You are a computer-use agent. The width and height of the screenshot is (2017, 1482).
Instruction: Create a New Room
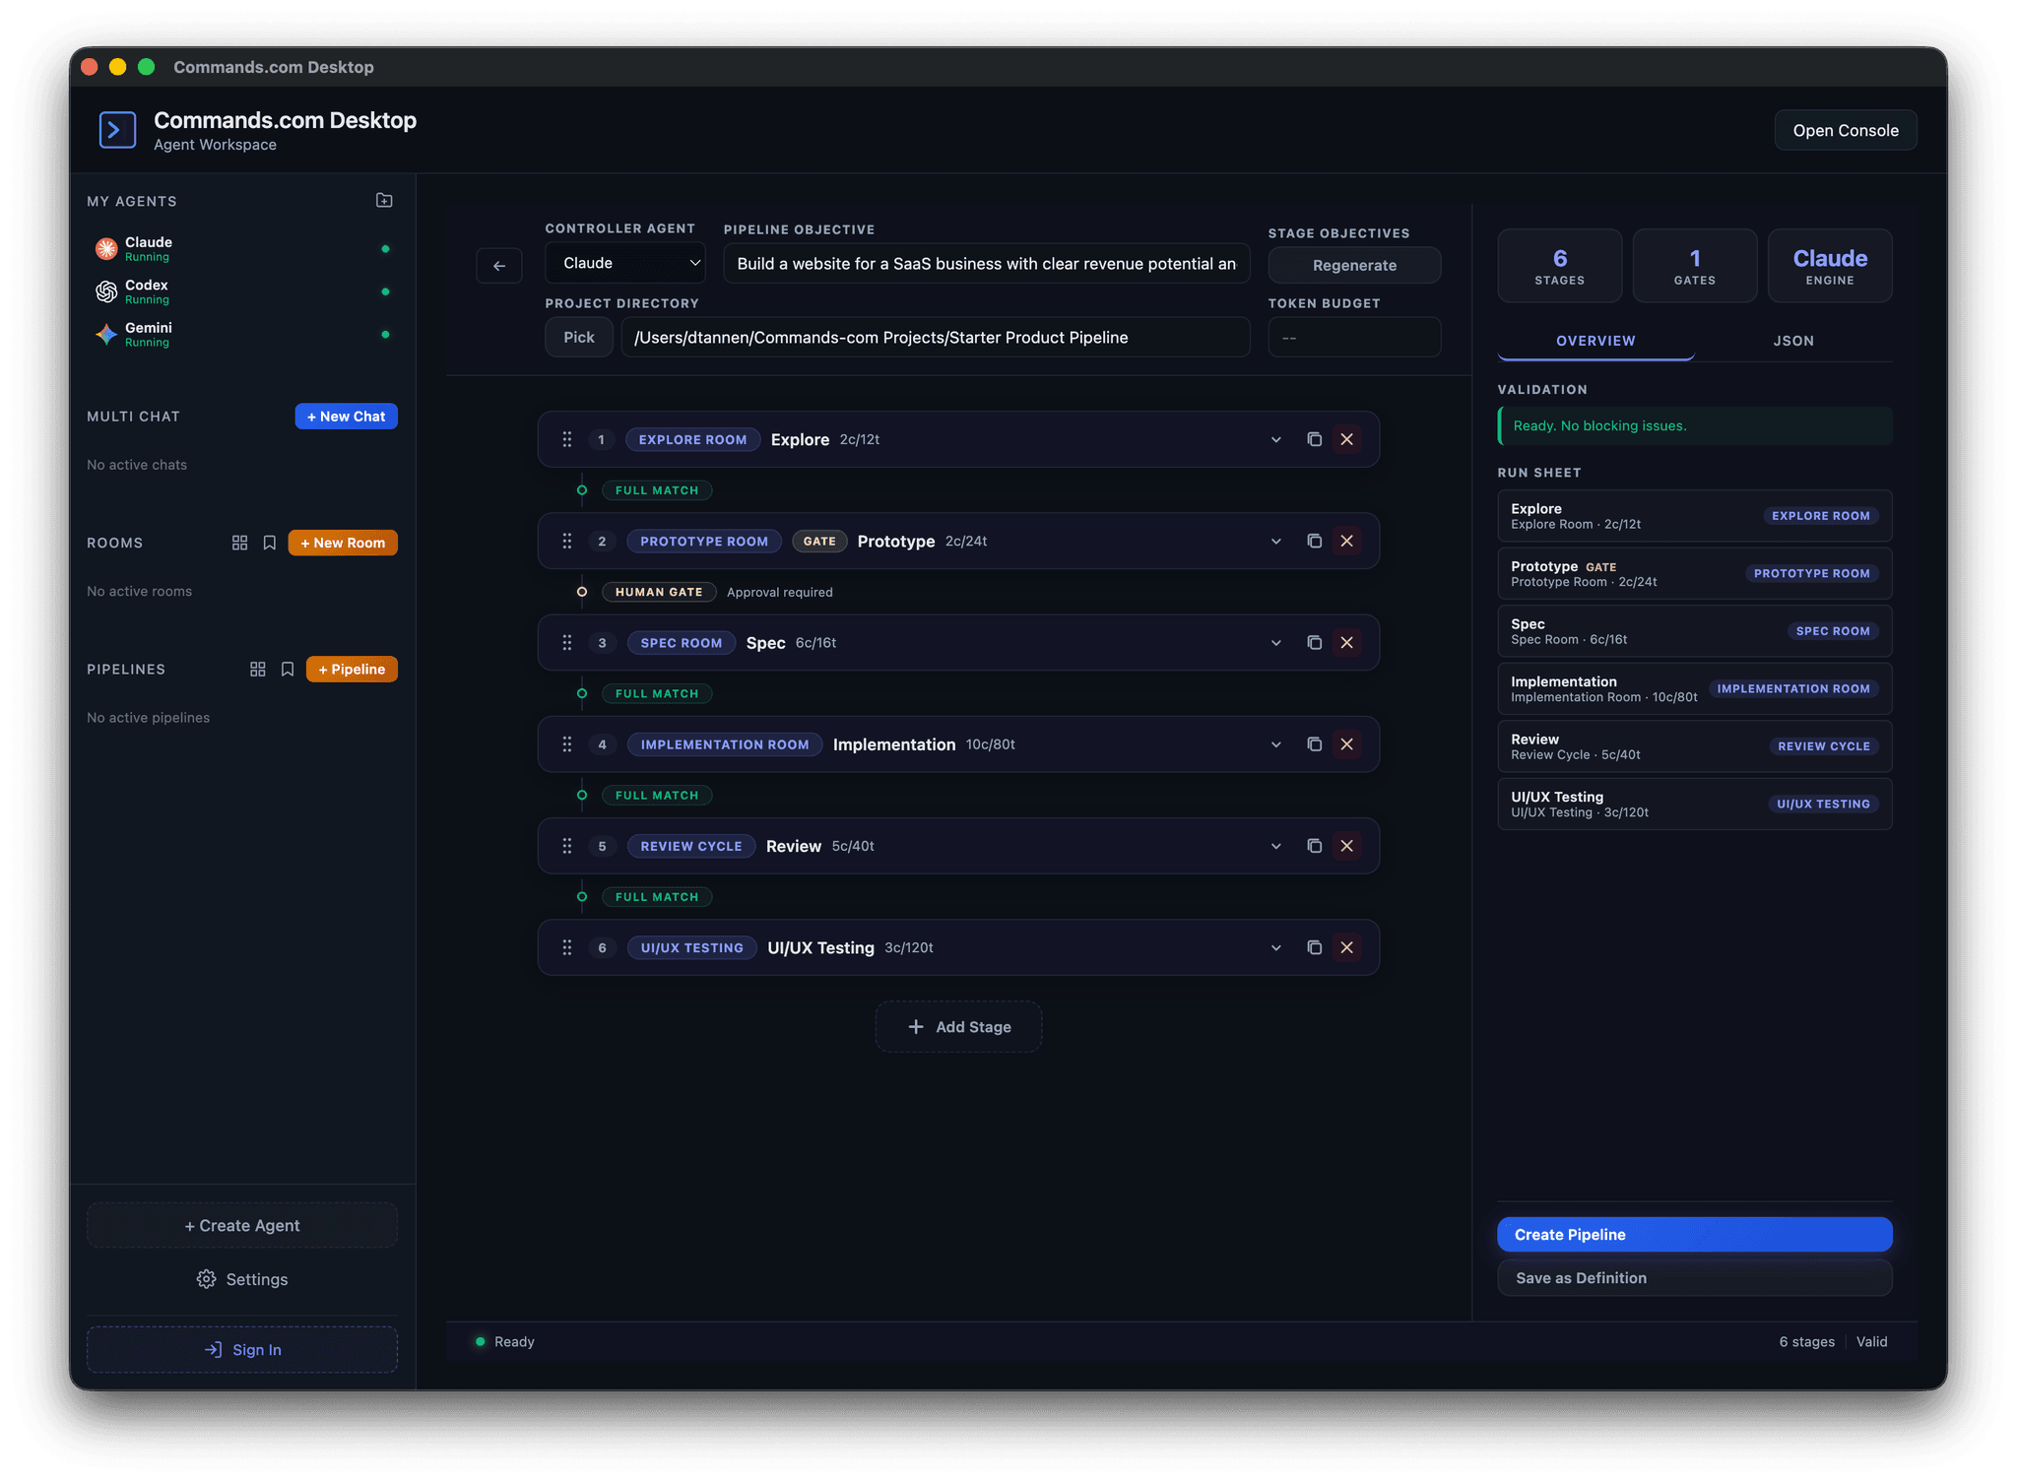click(x=343, y=543)
